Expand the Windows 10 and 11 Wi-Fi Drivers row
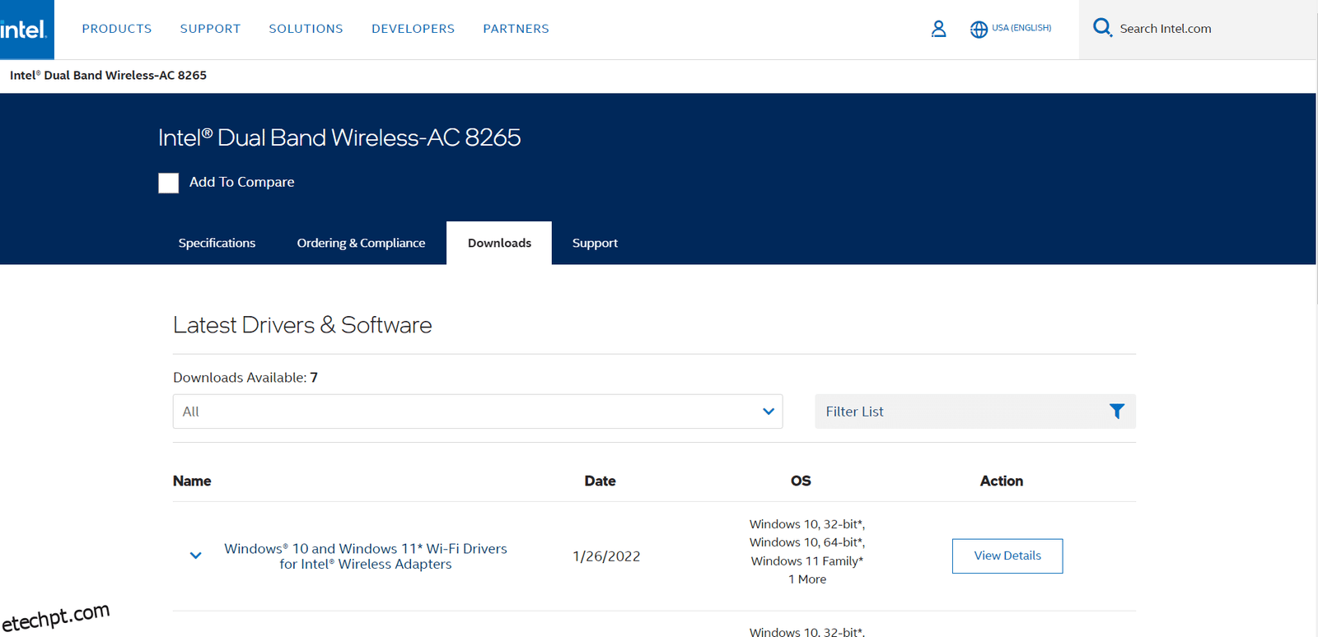Image resolution: width=1318 pixels, height=637 pixels. (195, 556)
